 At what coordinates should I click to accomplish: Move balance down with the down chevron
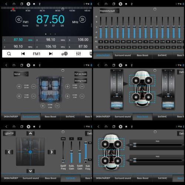[30, 171]
